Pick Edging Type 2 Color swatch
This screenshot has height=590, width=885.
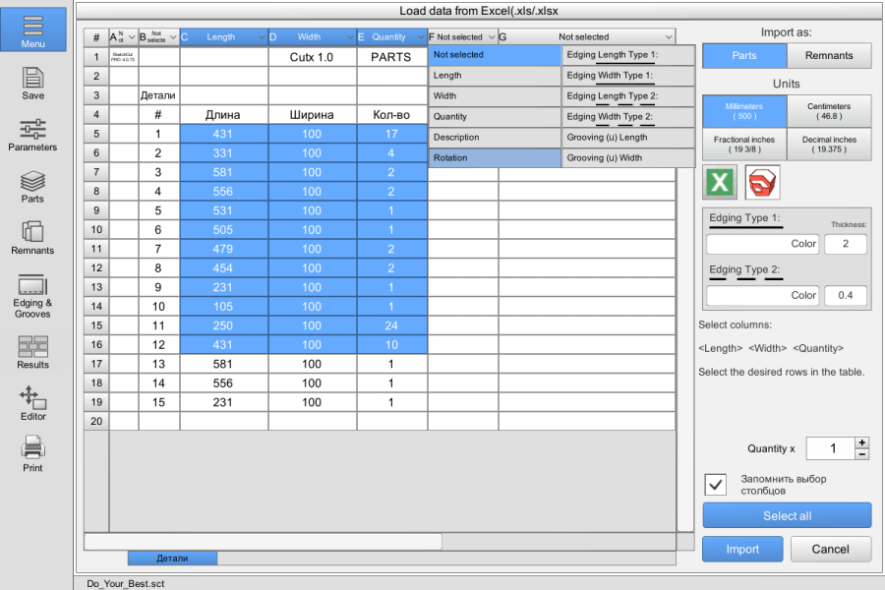tap(762, 295)
